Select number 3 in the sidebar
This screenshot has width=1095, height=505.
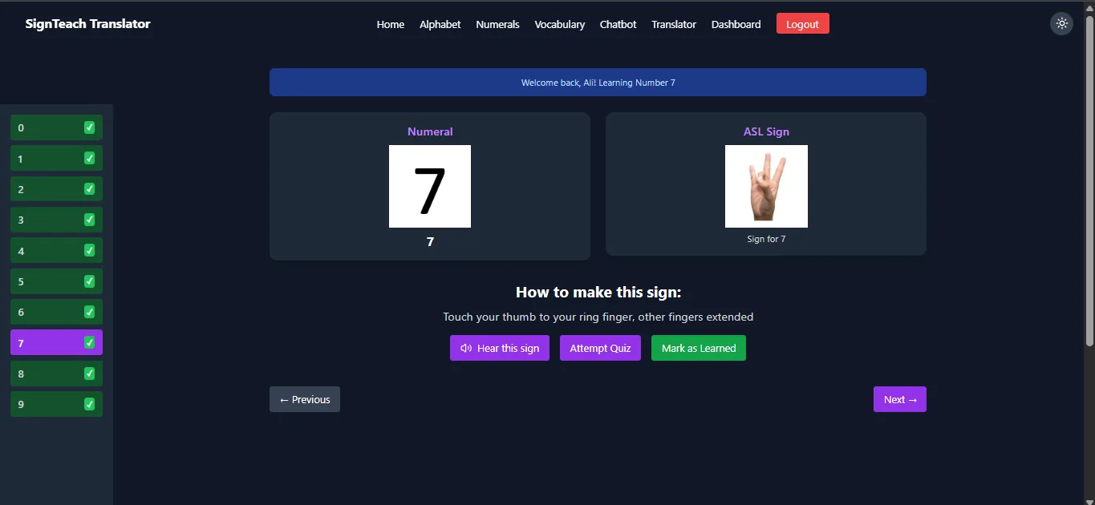pyautogui.click(x=56, y=220)
